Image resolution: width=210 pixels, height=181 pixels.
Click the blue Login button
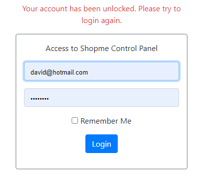click(x=102, y=144)
